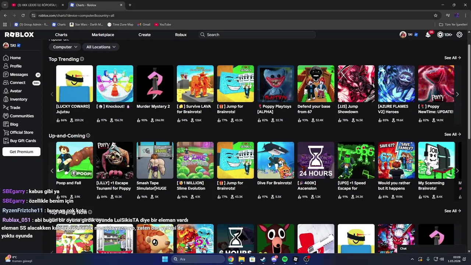Image resolution: width=471 pixels, height=265 pixels.
Task: Open the Defend your base from 67 thumbnail
Action: click(316, 84)
